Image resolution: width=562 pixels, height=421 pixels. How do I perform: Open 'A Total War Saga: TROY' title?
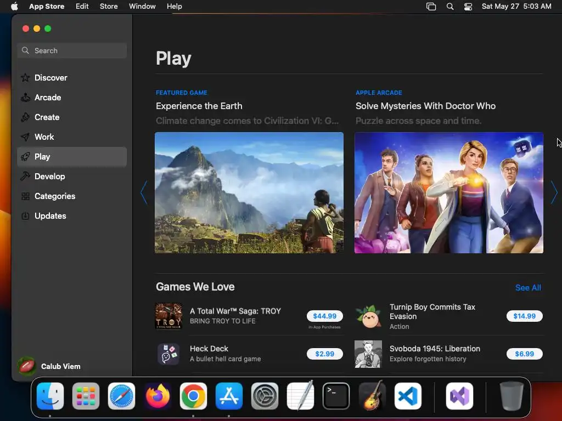[x=235, y=311]
